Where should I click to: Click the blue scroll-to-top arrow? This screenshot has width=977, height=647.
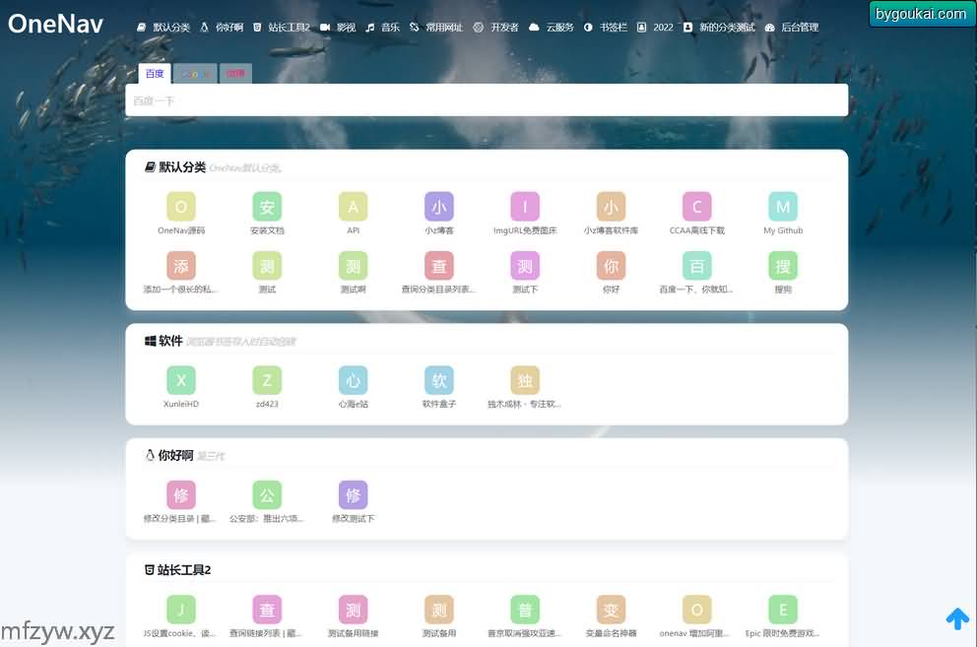tap(957, 618)
